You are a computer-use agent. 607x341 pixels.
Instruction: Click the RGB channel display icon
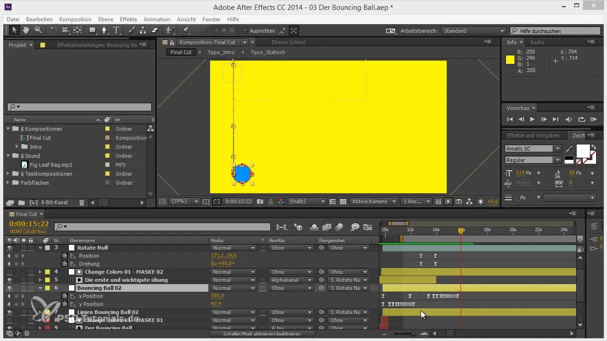coord(281,201)
